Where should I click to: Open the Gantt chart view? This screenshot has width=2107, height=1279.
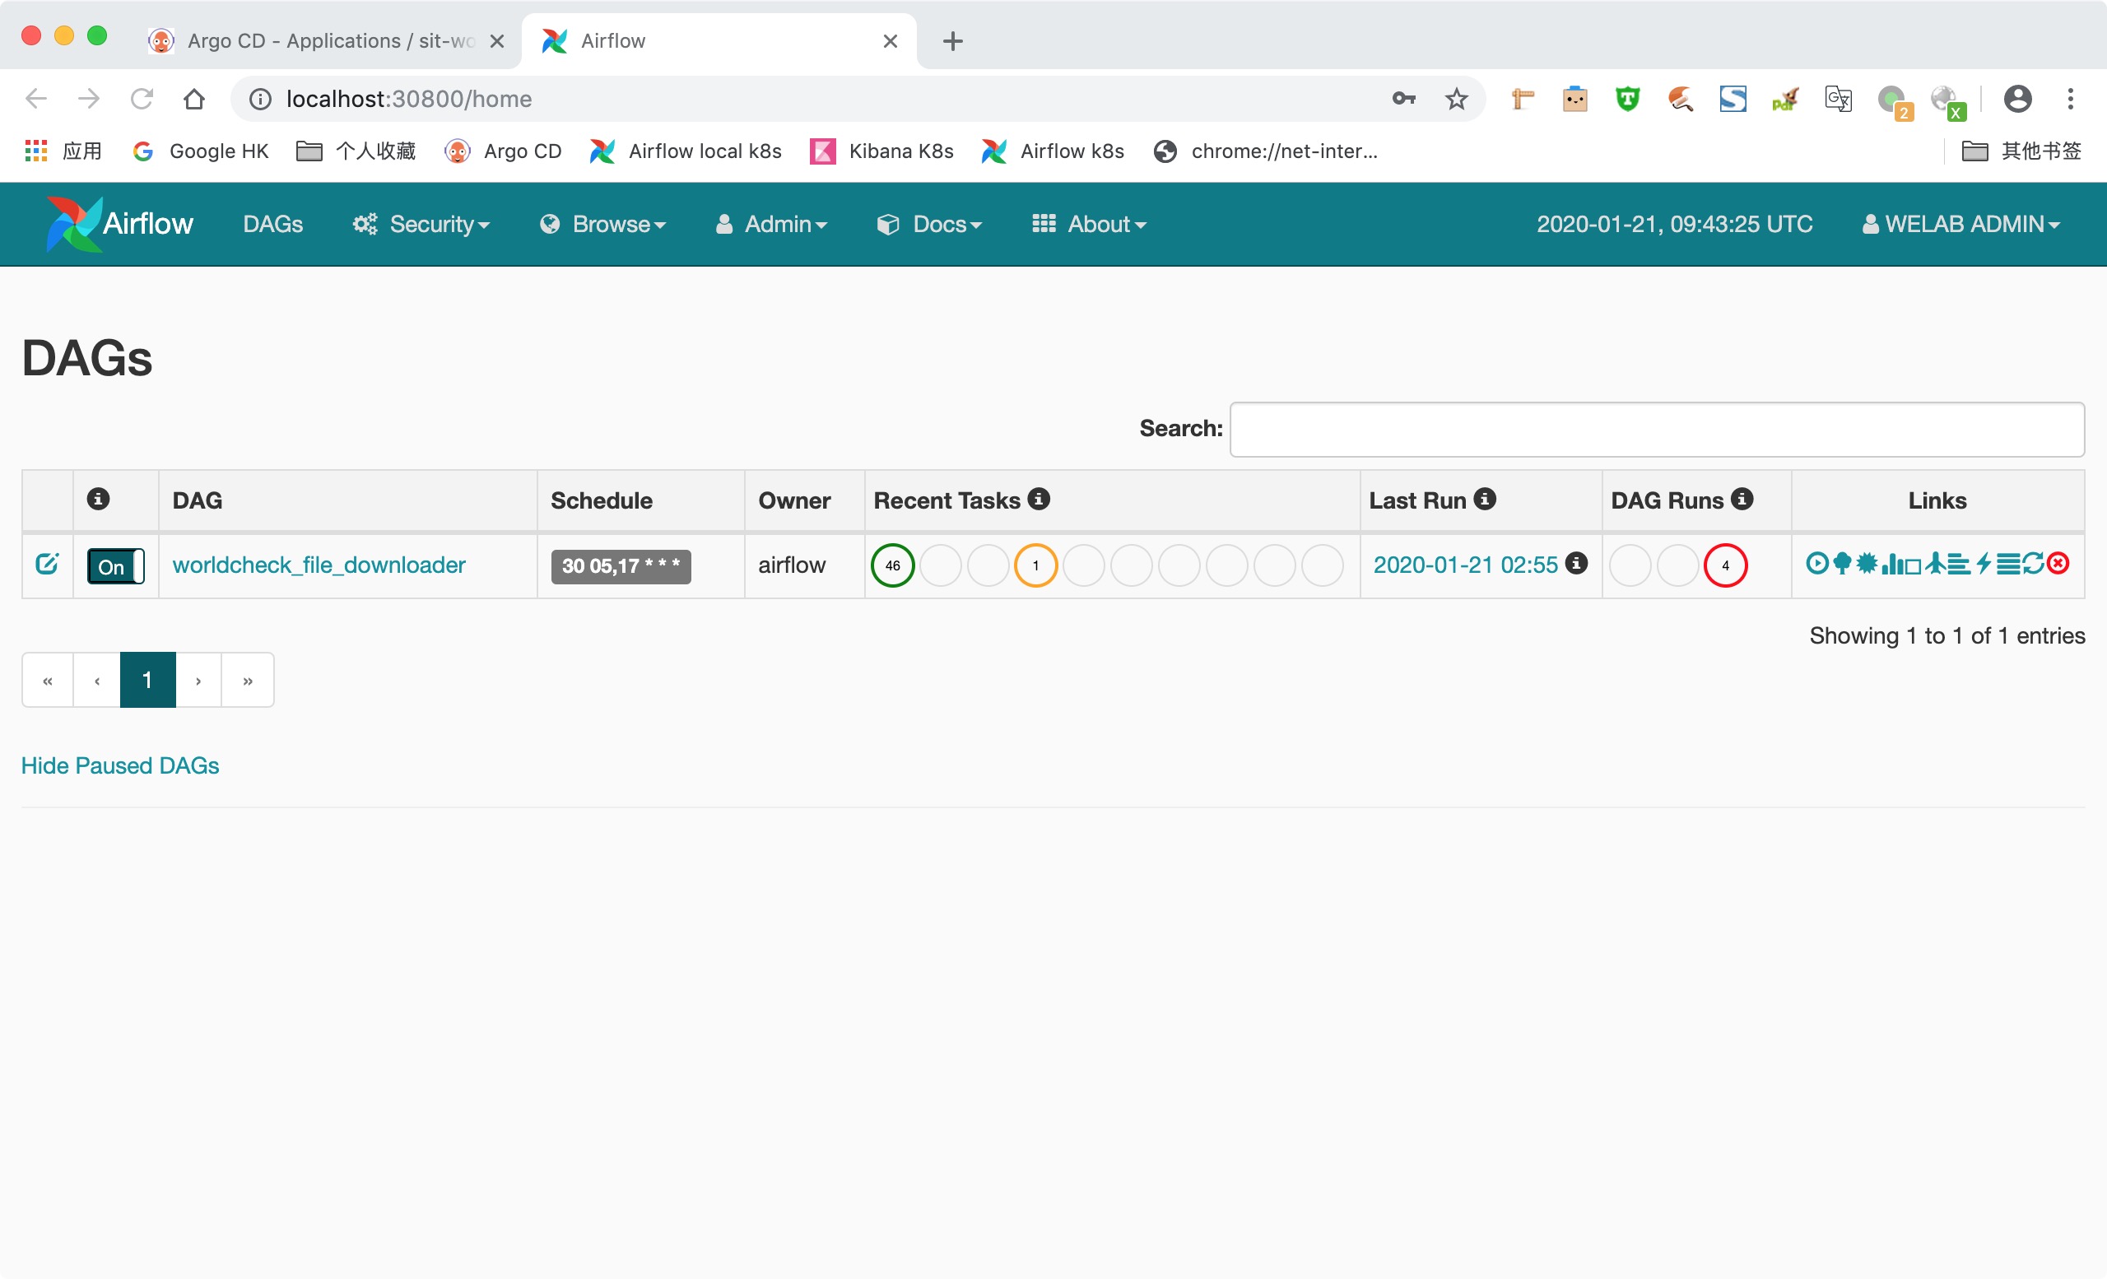1960,565
